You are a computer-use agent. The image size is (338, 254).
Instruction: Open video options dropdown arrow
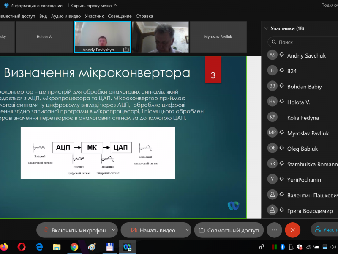[x=187, y=230]
